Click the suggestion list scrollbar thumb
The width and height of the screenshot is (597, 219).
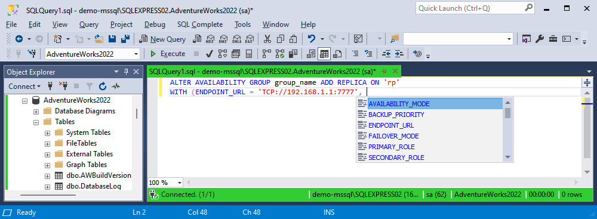pyautogui.click(x=507, y=113)
